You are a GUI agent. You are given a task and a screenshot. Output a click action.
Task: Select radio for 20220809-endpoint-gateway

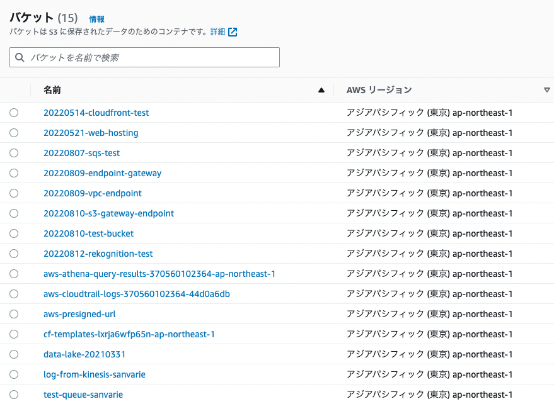(x=14, y=173)
